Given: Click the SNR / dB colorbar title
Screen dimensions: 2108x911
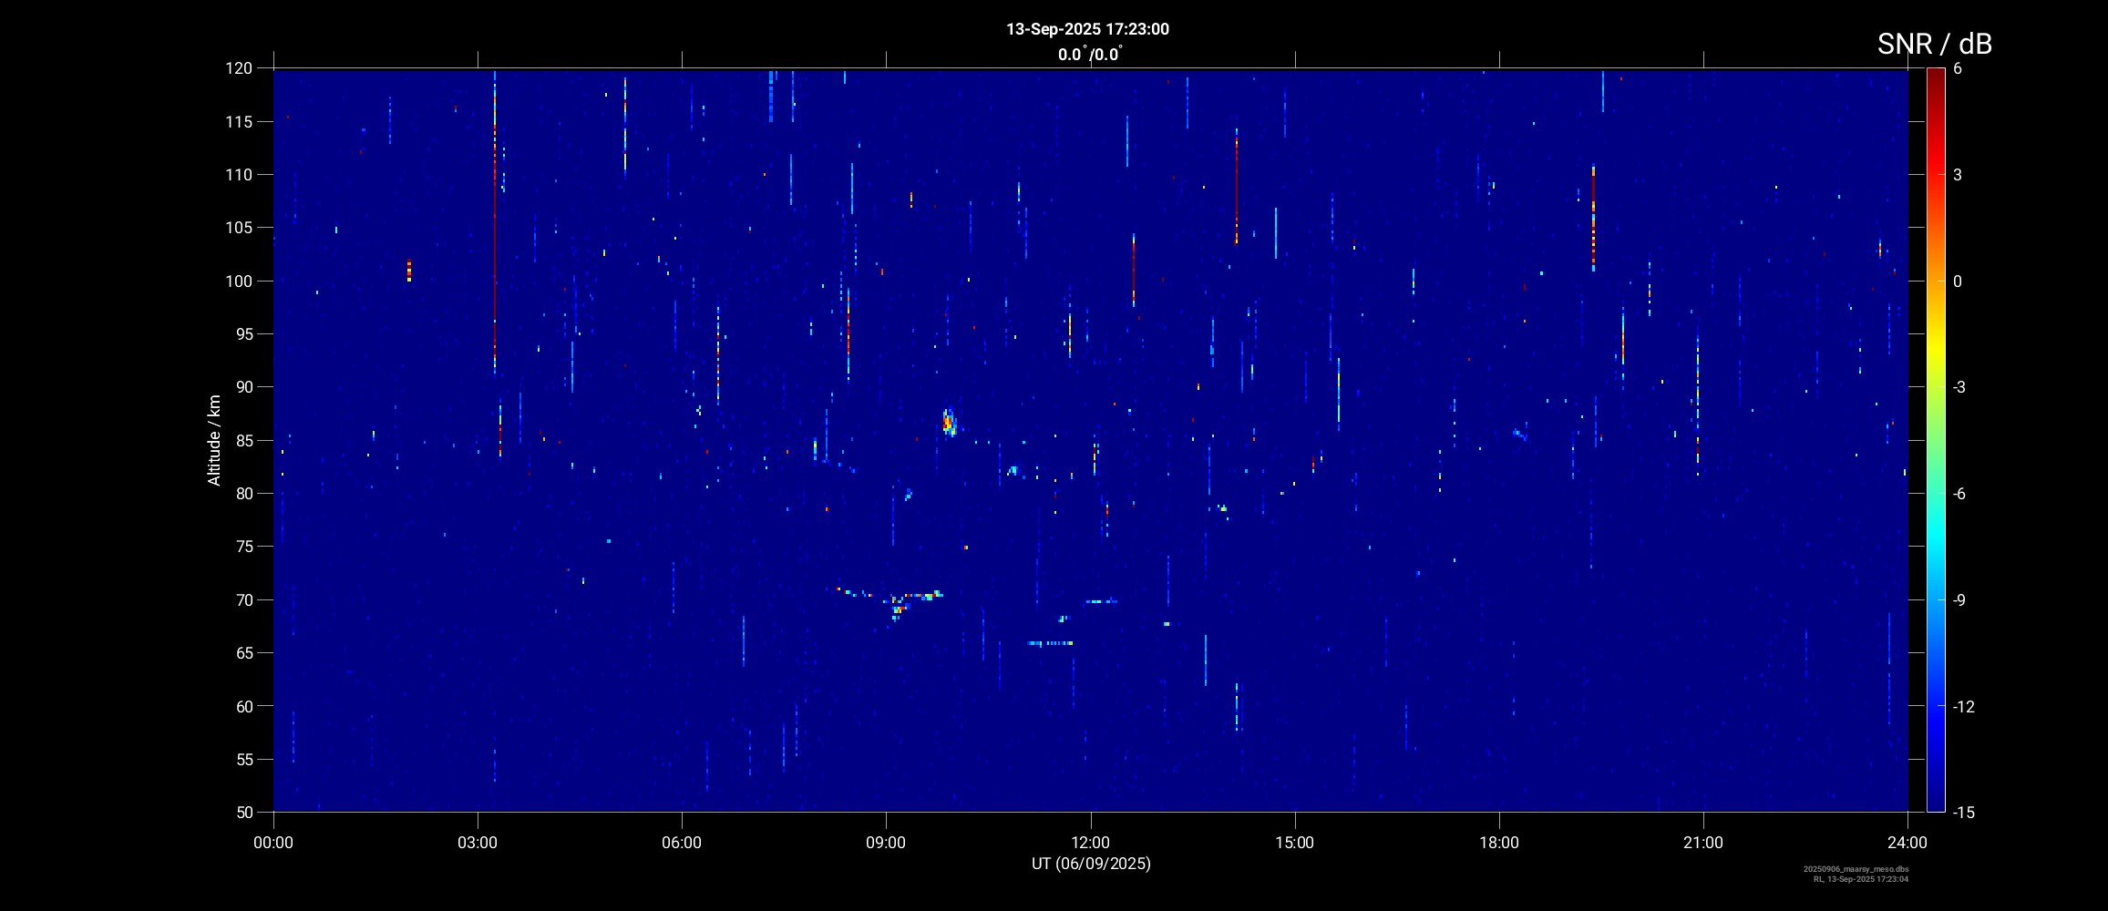Looking at the screenshot, I should click(x=1934, y=44).
